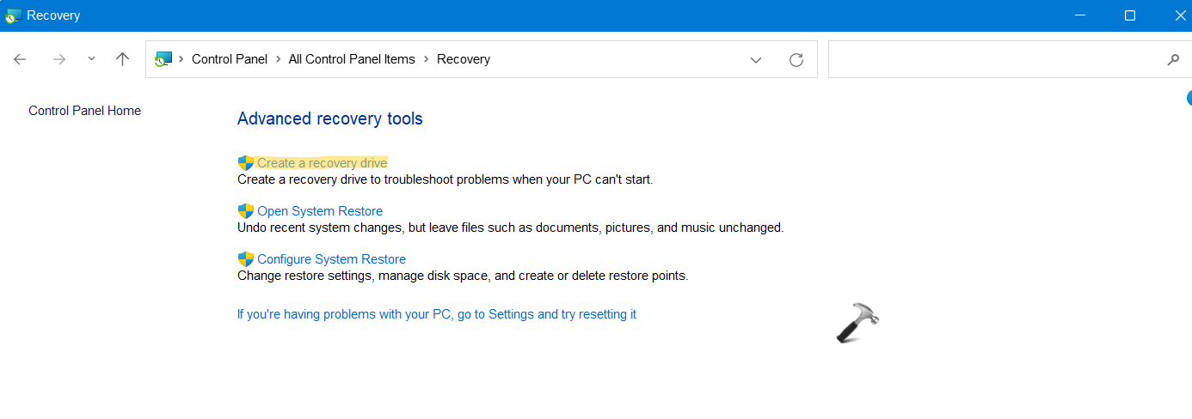Select Control Panel in the breadcrumb
1192x419 pixels.
pyautogui.click(x=229, y=59)
